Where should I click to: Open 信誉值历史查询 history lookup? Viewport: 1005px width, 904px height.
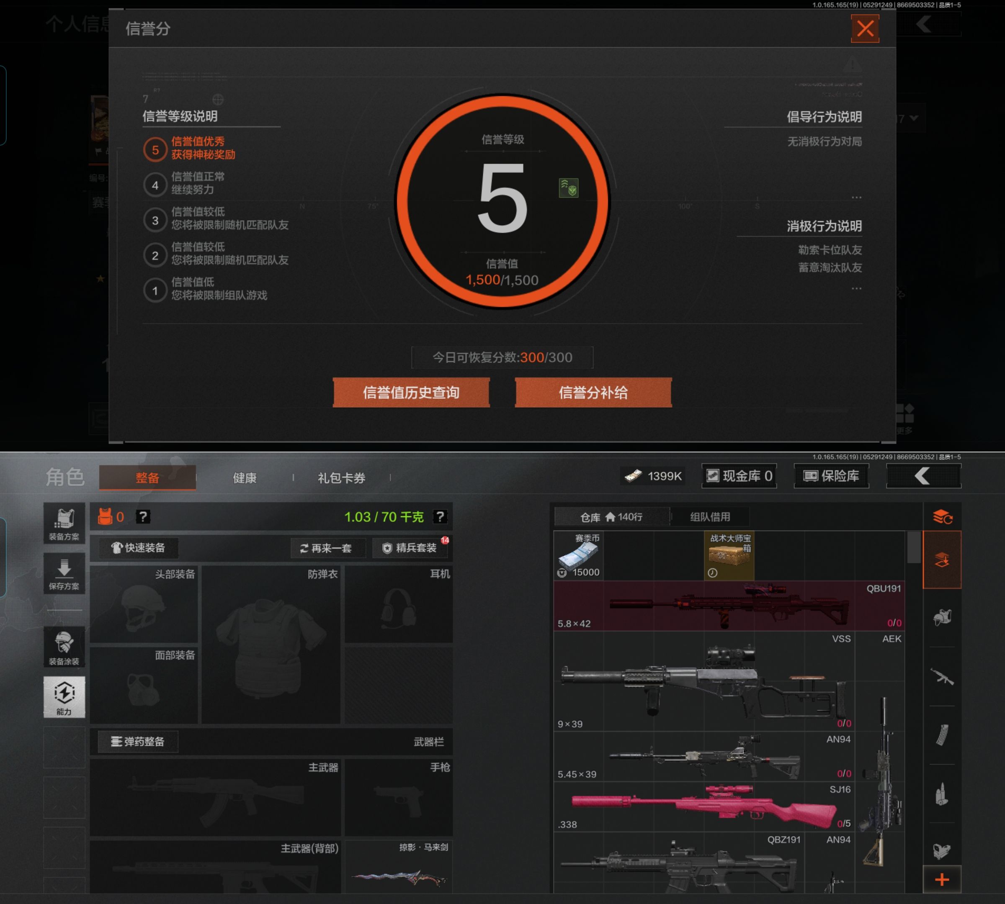pos(411,393)
